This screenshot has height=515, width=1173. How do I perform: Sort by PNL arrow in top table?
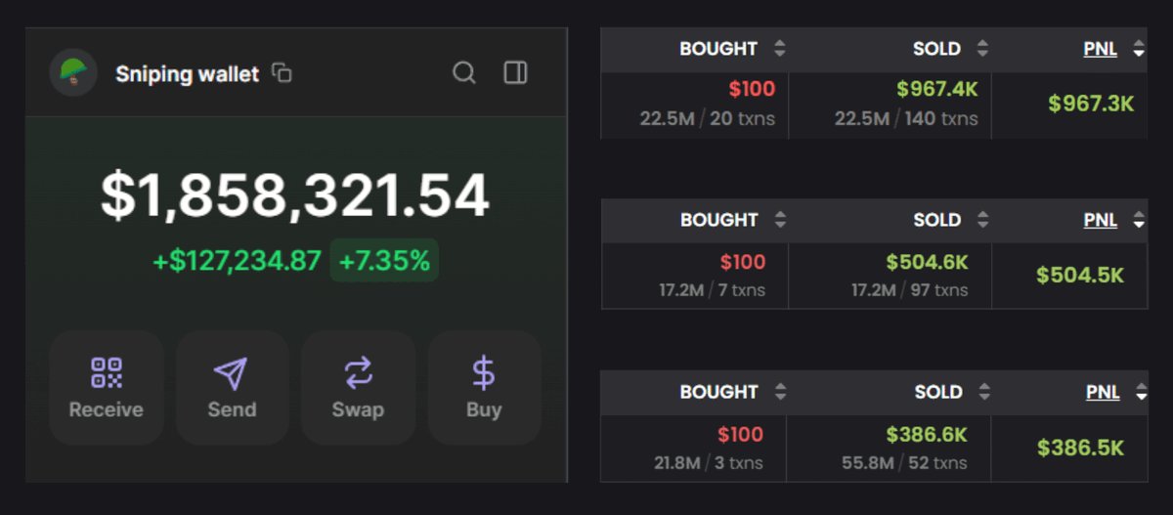(1138, 49)
